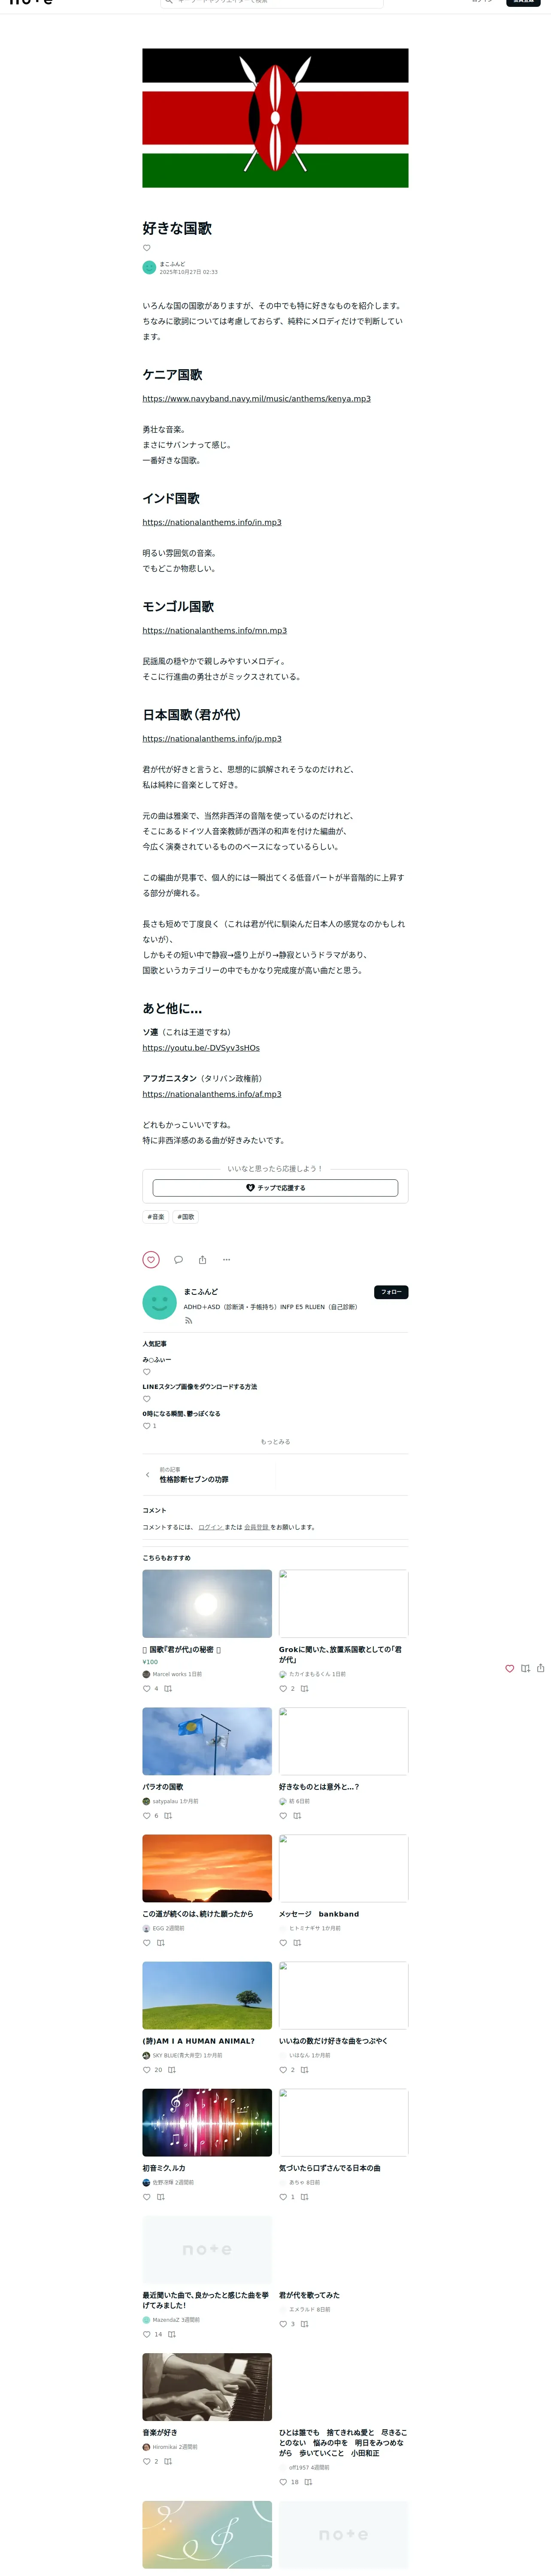This screenshot has height=2576, width=551.
Task: Click the floating bookmark icon at right edge
Action: [x=525, y=1668]
